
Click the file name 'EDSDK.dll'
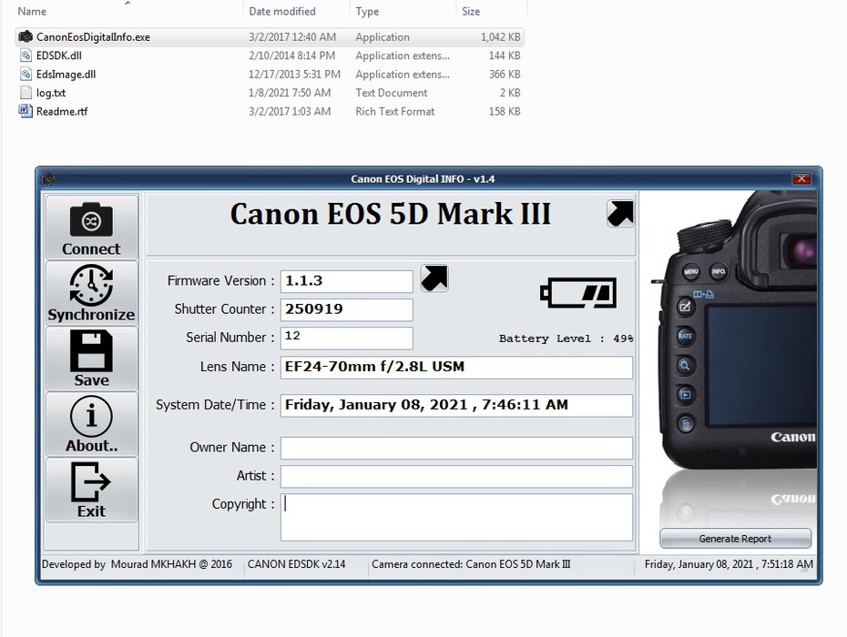(x=59, y=56)
